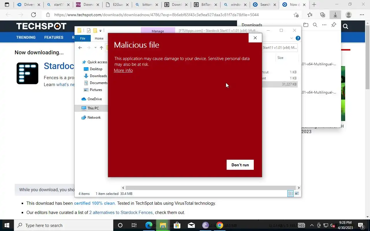Select the 31,227 KB file row
The image size is (370, 231).
point(280,84)
